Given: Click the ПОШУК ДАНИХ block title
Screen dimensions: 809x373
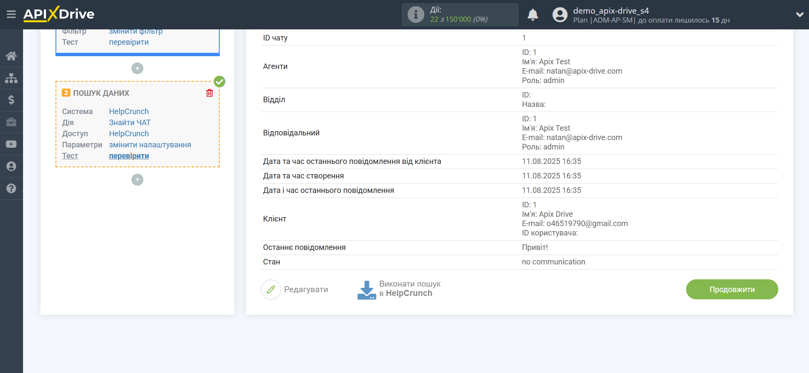Looking at the screenshot, I should click(x=101, y=93).
